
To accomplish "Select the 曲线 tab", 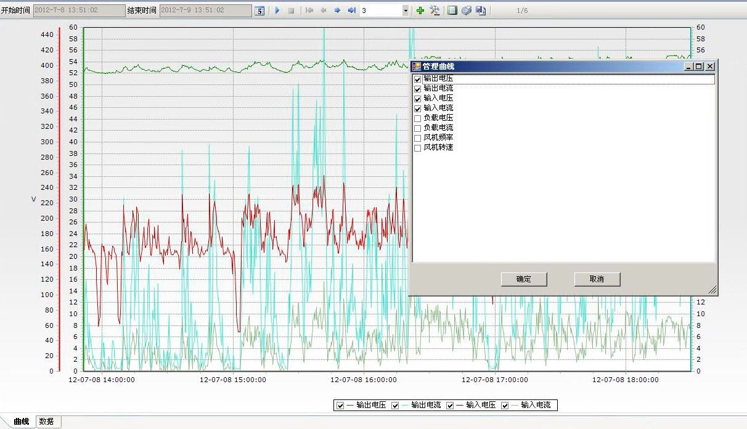I will point(22,422).
